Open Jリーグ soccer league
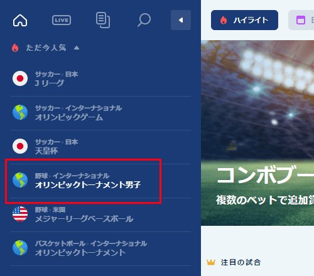314x276 pixels. pos(100,79)
